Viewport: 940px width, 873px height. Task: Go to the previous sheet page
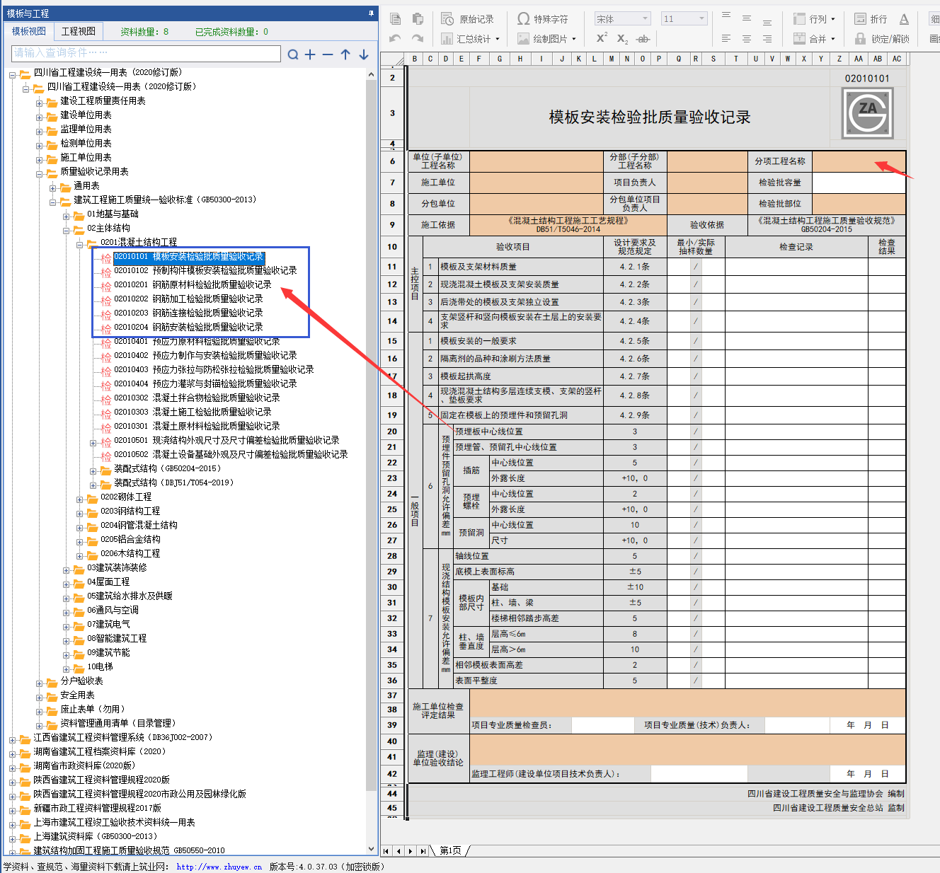(399, 851)
